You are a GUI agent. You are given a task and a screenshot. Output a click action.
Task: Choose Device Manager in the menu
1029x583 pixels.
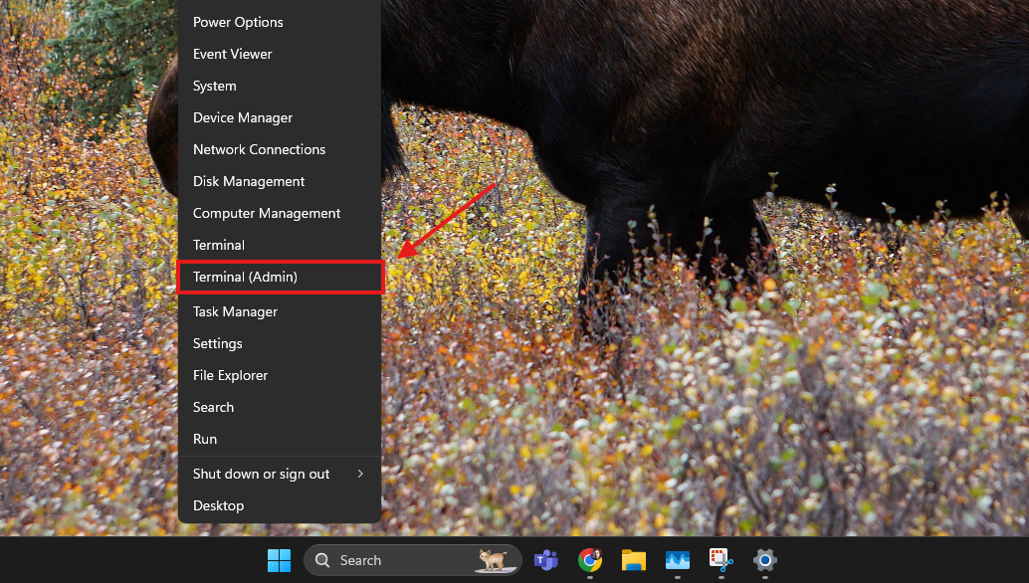(x=243, y=117)
